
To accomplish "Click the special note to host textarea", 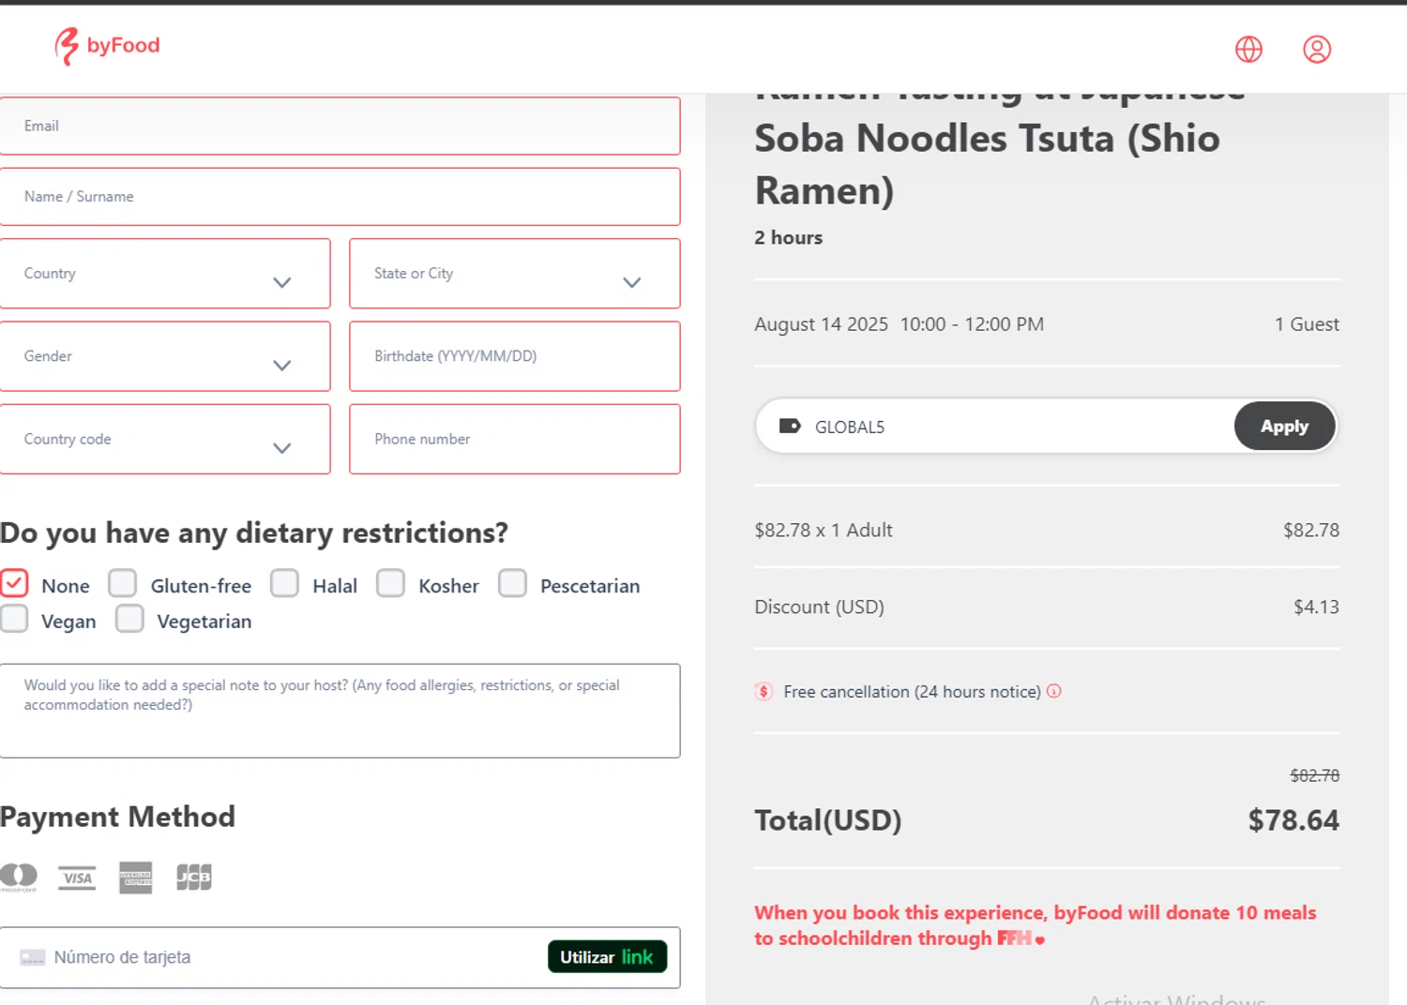I will point(340,711).
